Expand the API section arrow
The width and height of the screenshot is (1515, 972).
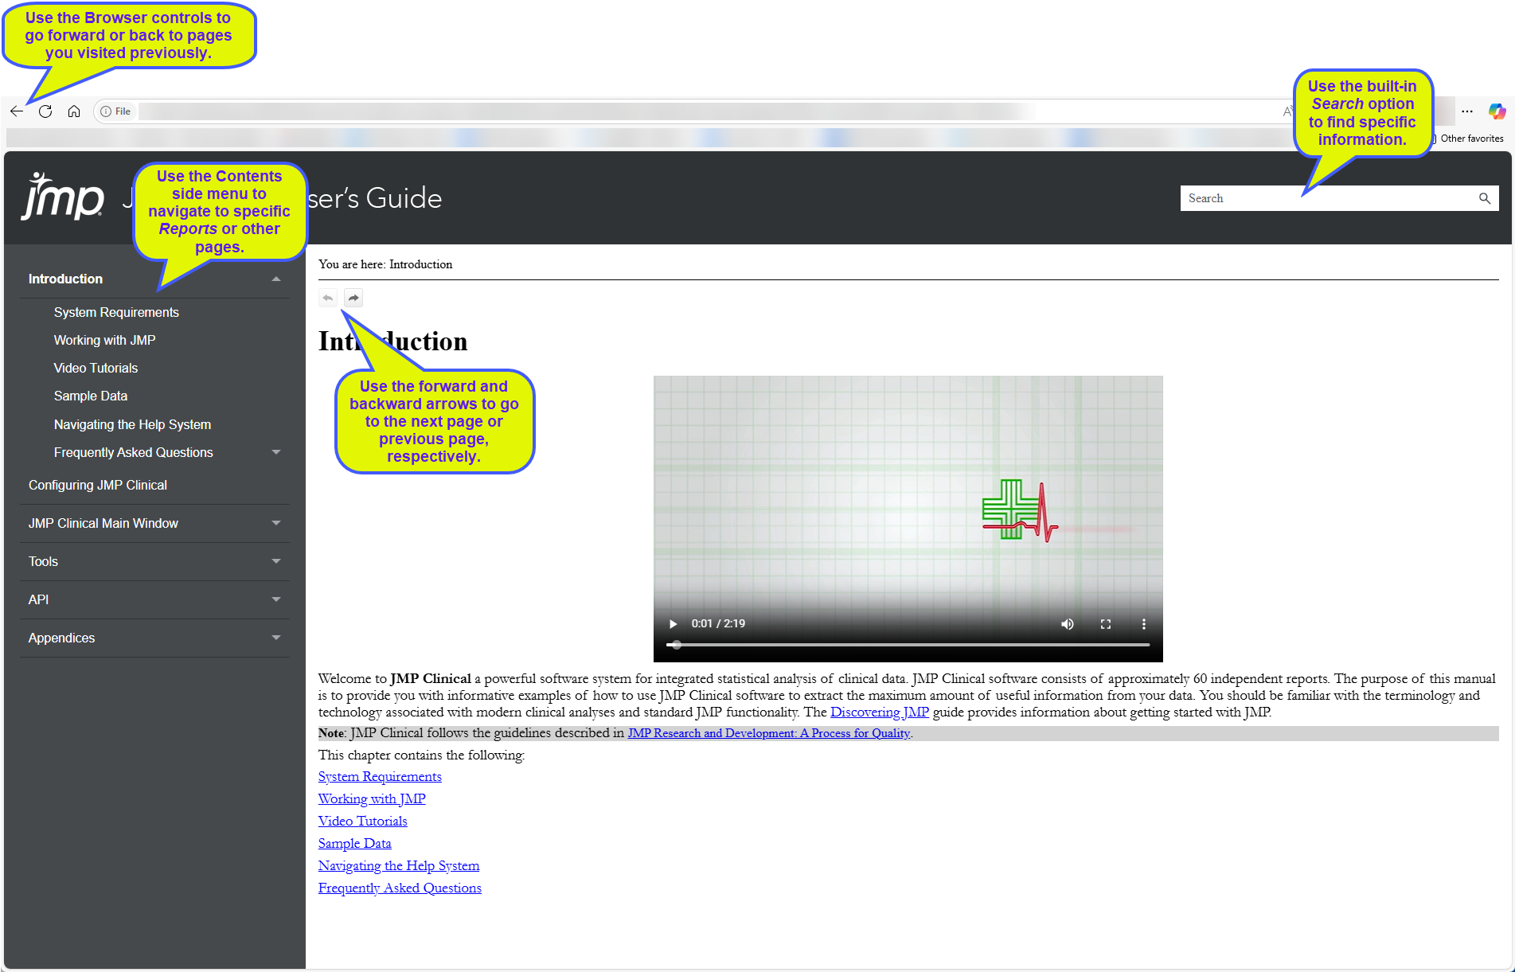276,599
